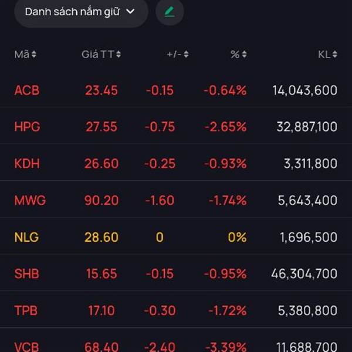Click the green edit pencil icon
The height and width of the screenshot is (352, 352).
pos(170,12)
